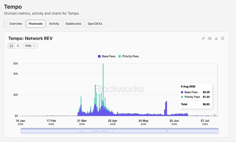Click the 9 Aug 2026 tooltip date
The width and height of the screenshot is (236, 142).
click(188, 86)
